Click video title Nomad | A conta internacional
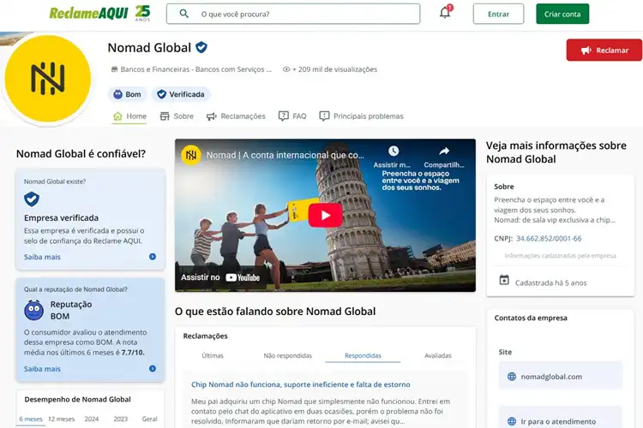The image size is (643, 428). pos(285,155)
